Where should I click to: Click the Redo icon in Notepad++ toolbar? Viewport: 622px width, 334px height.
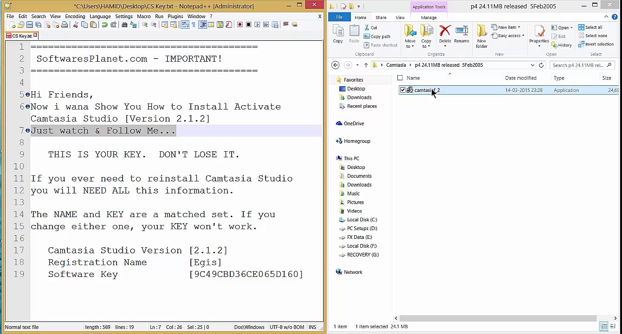[114, 25]
